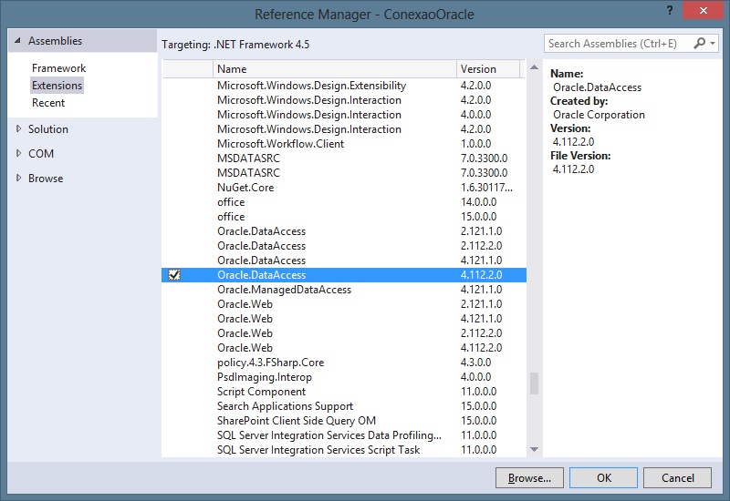
Task: Open the search box dropdown arrow
Action: (x=712, y=44)
